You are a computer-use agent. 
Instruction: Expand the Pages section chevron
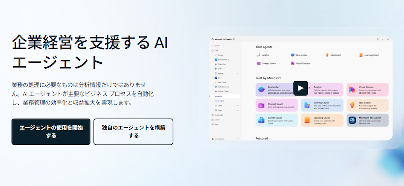click(238, 110)
